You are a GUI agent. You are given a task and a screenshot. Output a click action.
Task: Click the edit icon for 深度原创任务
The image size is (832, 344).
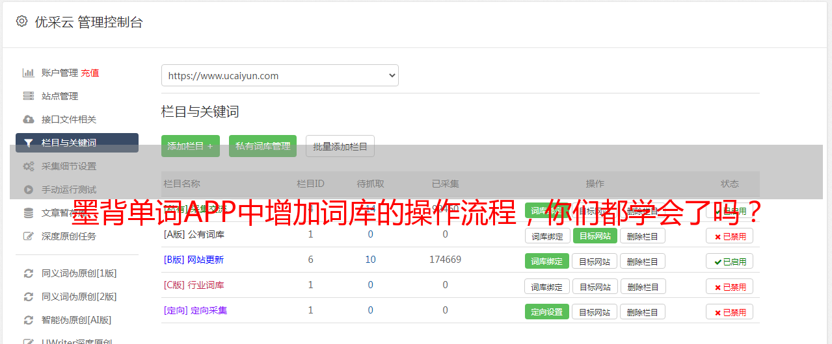(x=28, y=236)
